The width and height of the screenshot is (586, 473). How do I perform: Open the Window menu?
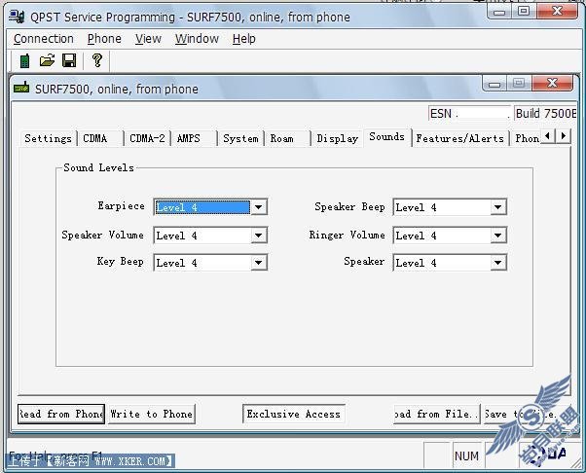[x=197, y=39]
